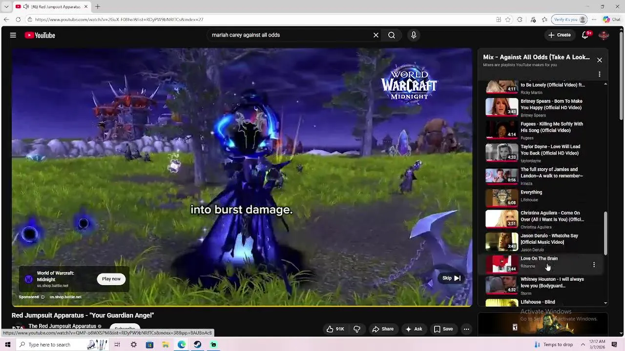Click the browser address bar

[259, 19]
